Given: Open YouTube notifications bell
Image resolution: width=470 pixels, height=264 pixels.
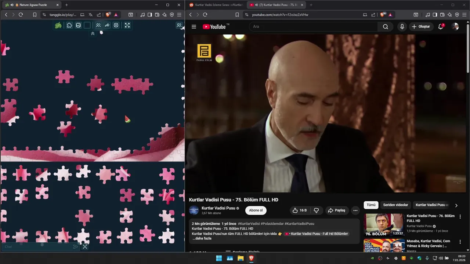Looking at the screenshot, I should (441, 26).
